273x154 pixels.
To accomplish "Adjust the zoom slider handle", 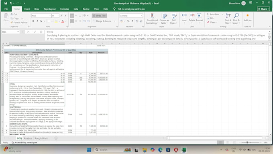I will point(247,142).
